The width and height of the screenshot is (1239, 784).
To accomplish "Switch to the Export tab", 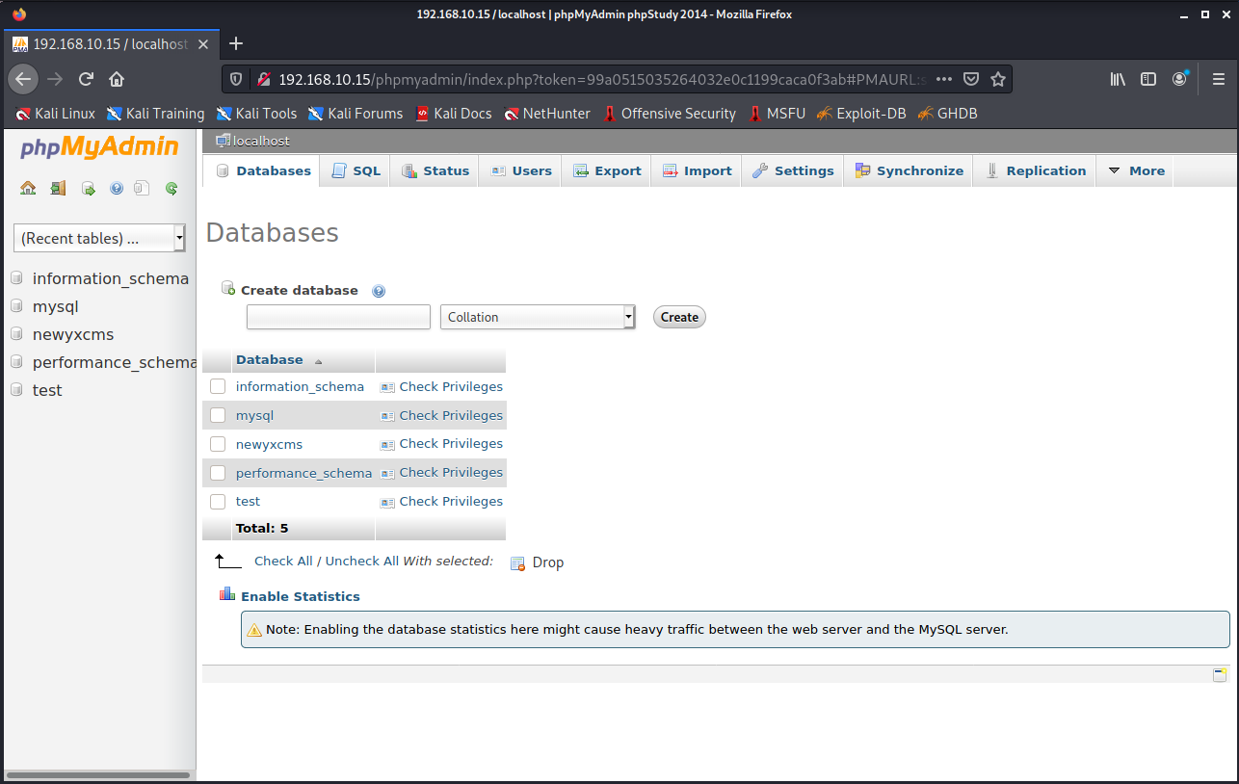I will coord(607,170).
